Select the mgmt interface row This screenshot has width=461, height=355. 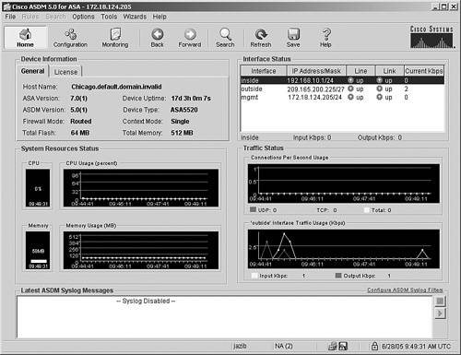(342, 97)
